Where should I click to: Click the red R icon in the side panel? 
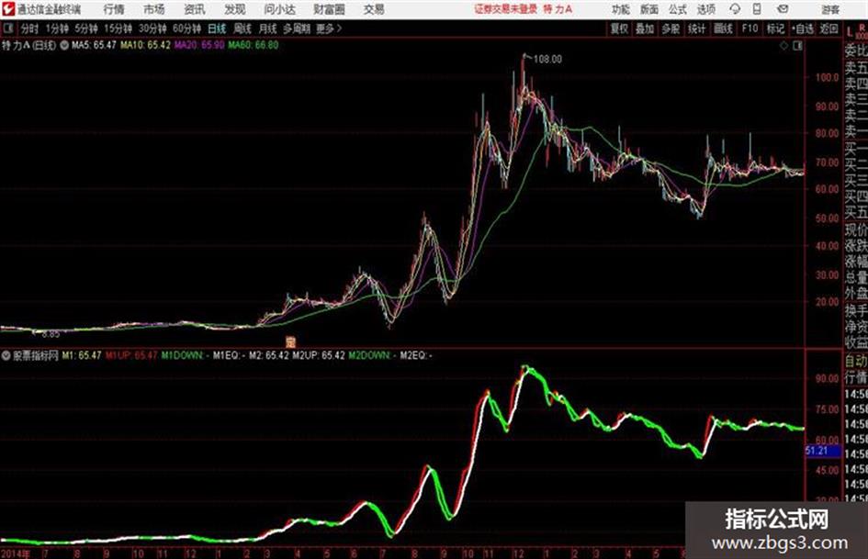coord(862,28)
